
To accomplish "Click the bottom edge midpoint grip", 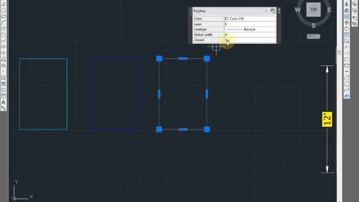I will tap(183, 130).
